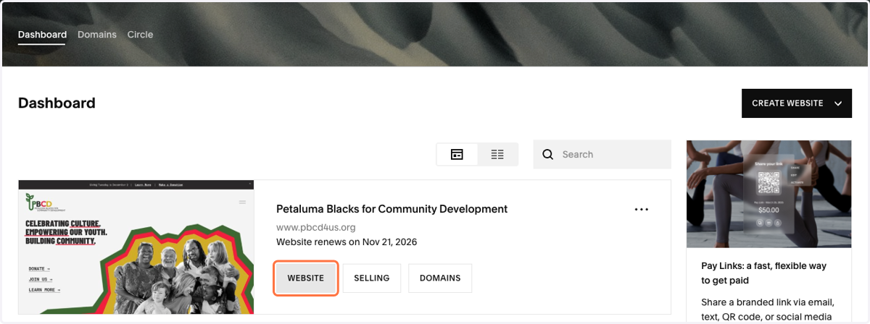Image resolution: width=870 pixels, height=324 pixels.
Task: Switch to grid card view
Action: (x=457, y=154)
